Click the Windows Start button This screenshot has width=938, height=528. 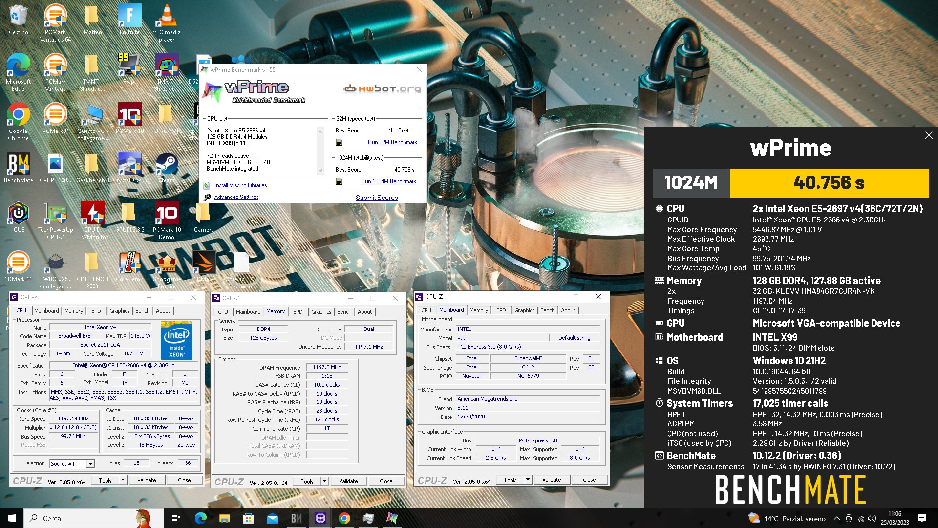(12, 518)
